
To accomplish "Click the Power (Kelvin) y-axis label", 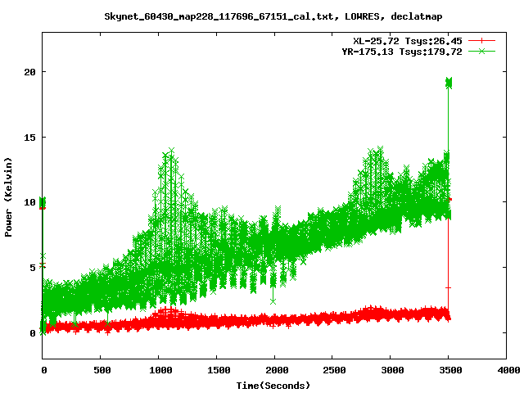I will (x=8, y=196).
